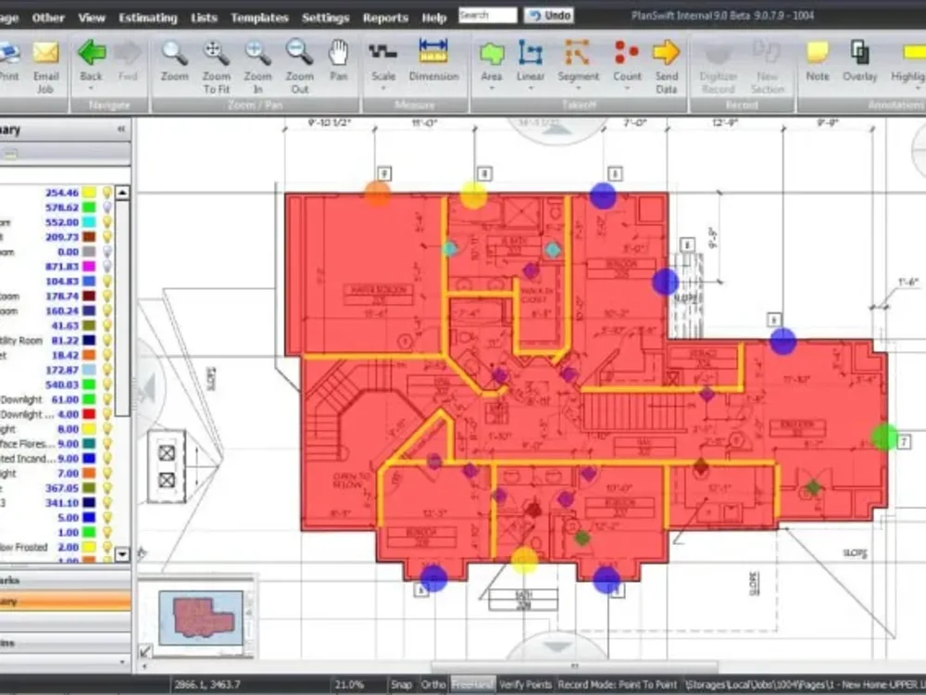Open the View menu
This screenshot has width=926, height=695.
click(x=92, y=18)
